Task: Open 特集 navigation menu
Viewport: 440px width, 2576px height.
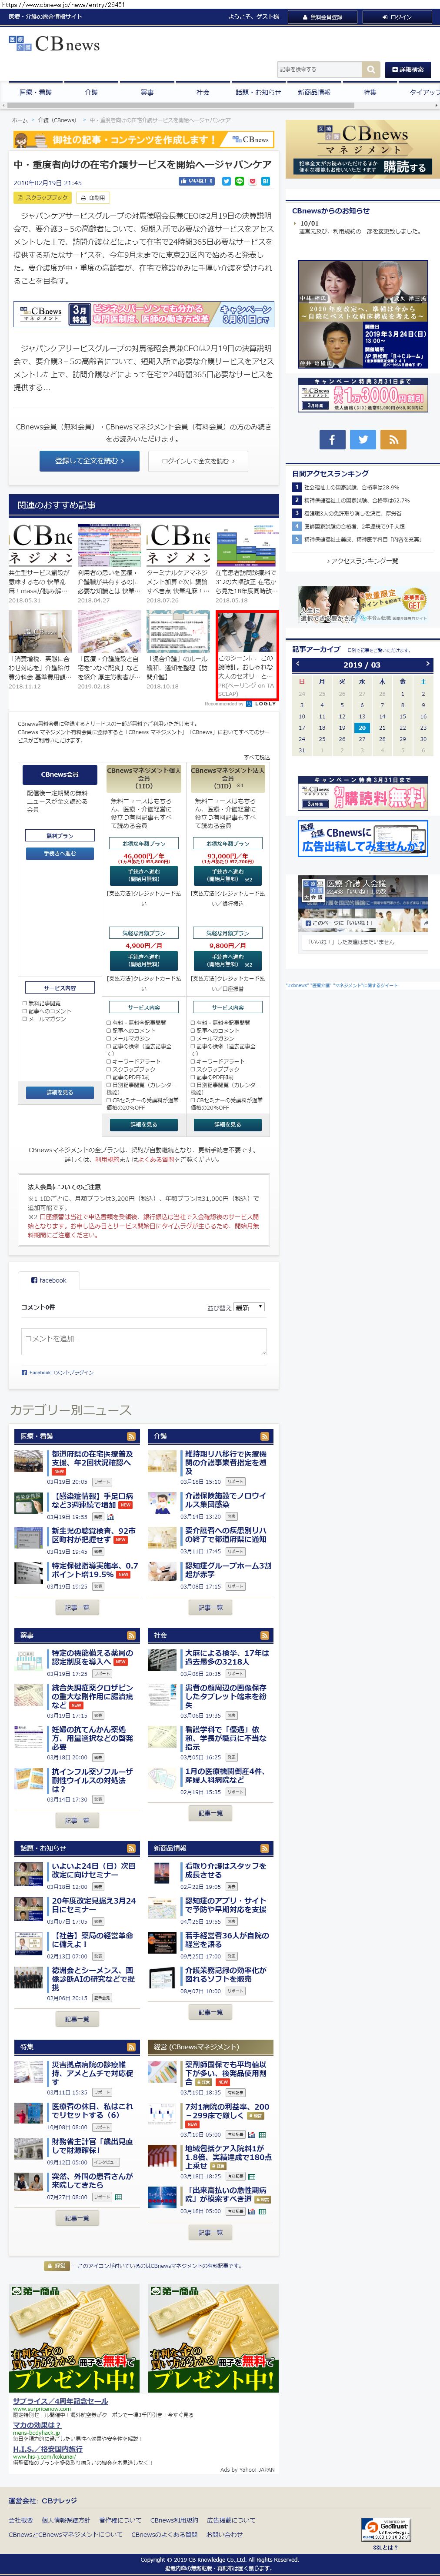Action: click(x=370, y=92)
